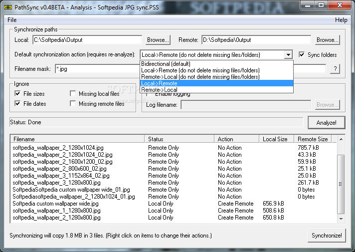Select softpedia_wallpaper_3_1152x864_02.jpg row
The height and width of the screenshot is (252, 355).
pyautogui.click(x=174, y=176)
